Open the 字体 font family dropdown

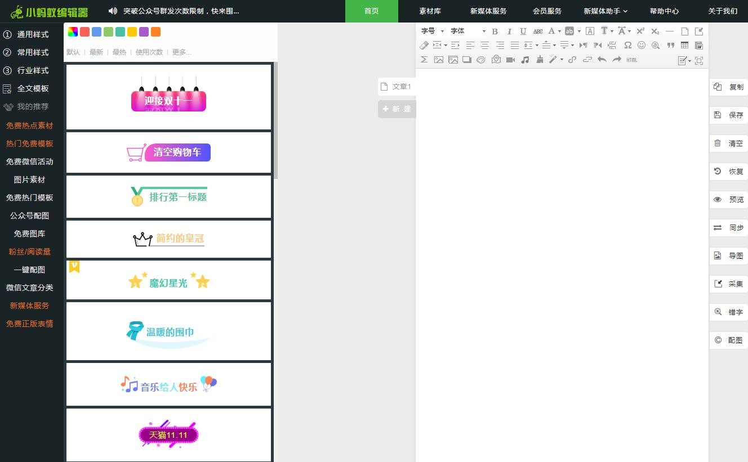[467, 32]
